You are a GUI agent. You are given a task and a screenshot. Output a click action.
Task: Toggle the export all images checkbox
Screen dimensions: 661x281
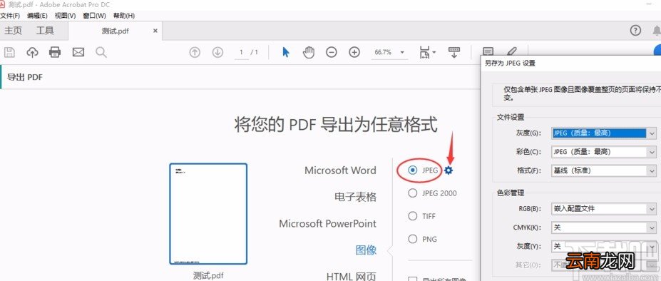click(x=413, y=280)
